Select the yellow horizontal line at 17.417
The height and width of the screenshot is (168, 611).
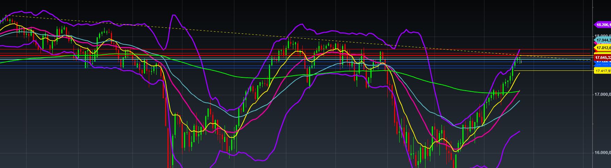pos(555,71)
